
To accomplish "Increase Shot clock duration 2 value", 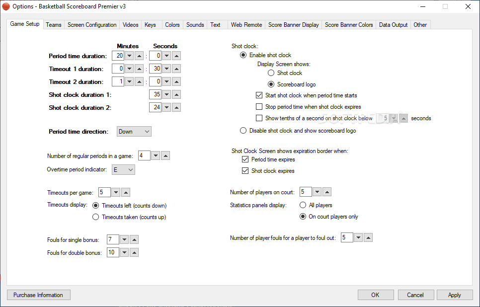I will 176,107.
